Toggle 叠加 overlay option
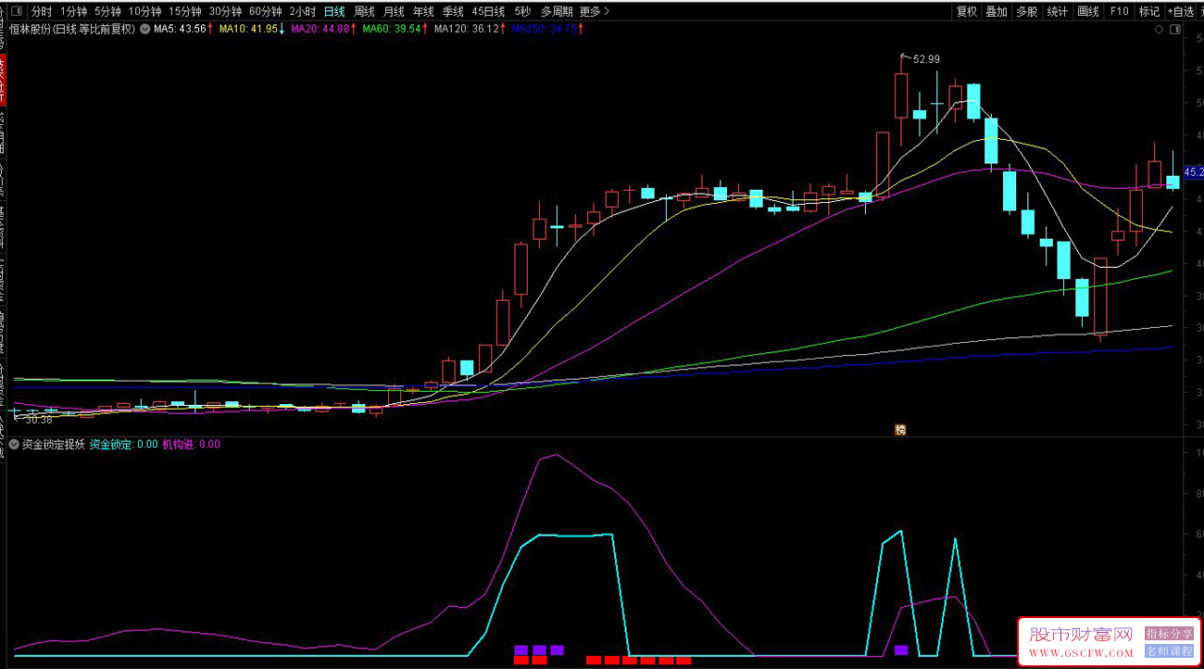 pyautogui.click(x=997, y=12)
